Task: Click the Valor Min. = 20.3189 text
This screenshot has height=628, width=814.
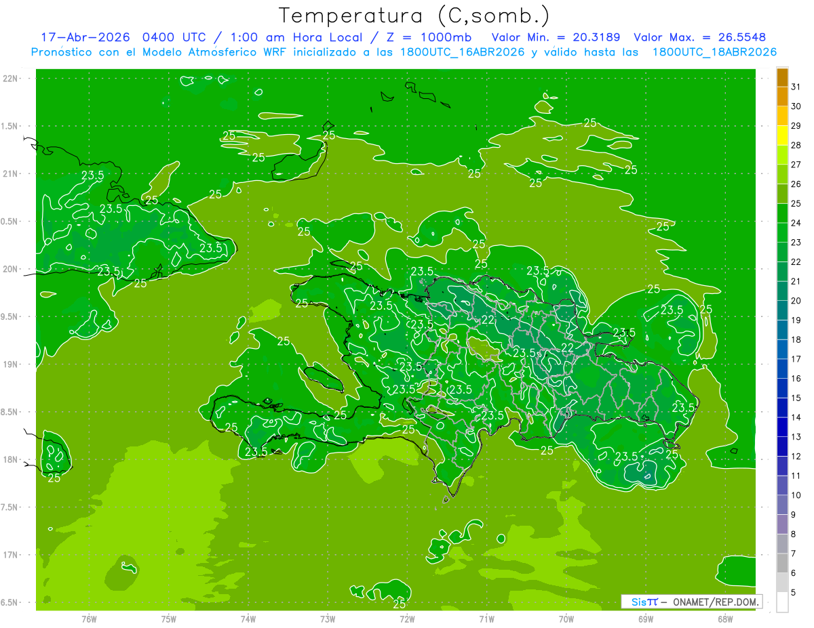Action: click(556, 37)
